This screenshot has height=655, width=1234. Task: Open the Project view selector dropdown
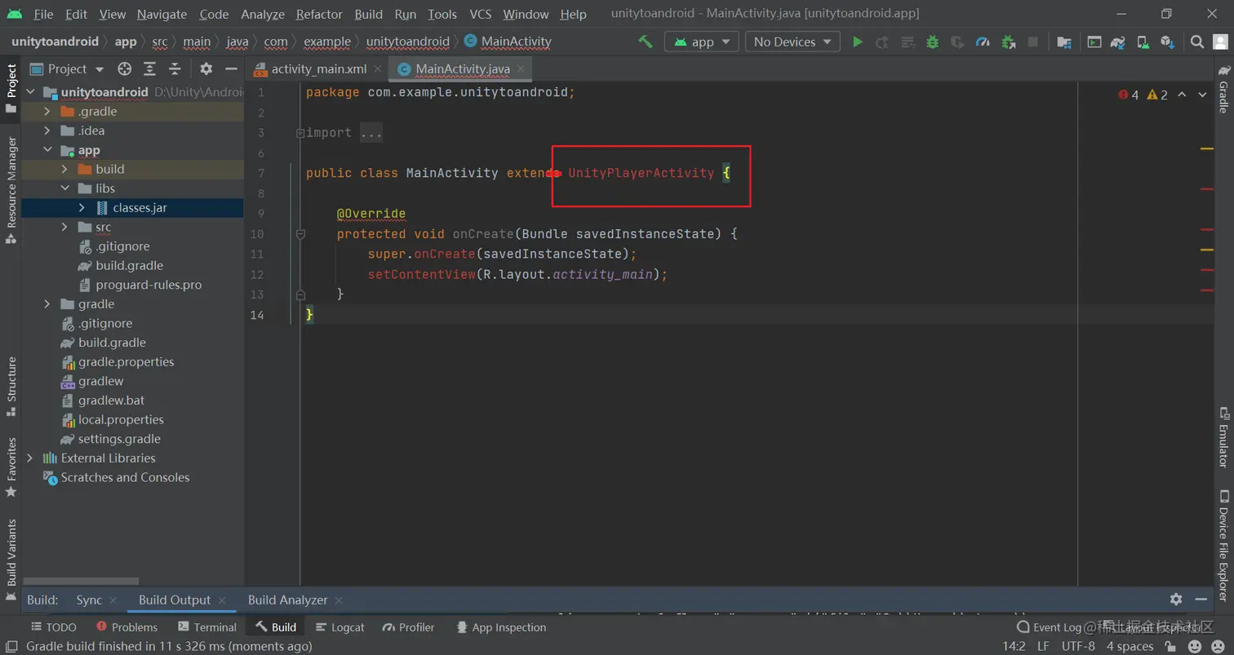click(67, 69)
